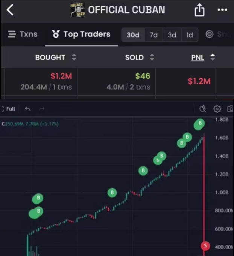Select the 30d time range
Screen dimensions: 234x256
[133, 35]
